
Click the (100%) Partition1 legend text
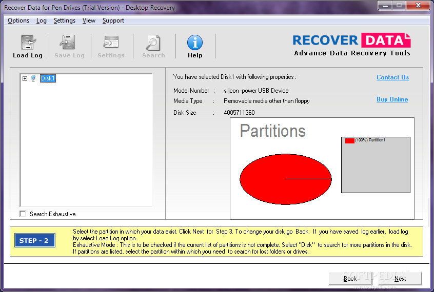pos(370,140)
